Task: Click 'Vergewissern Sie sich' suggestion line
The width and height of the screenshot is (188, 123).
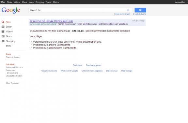Action: [x=67, y=42]
